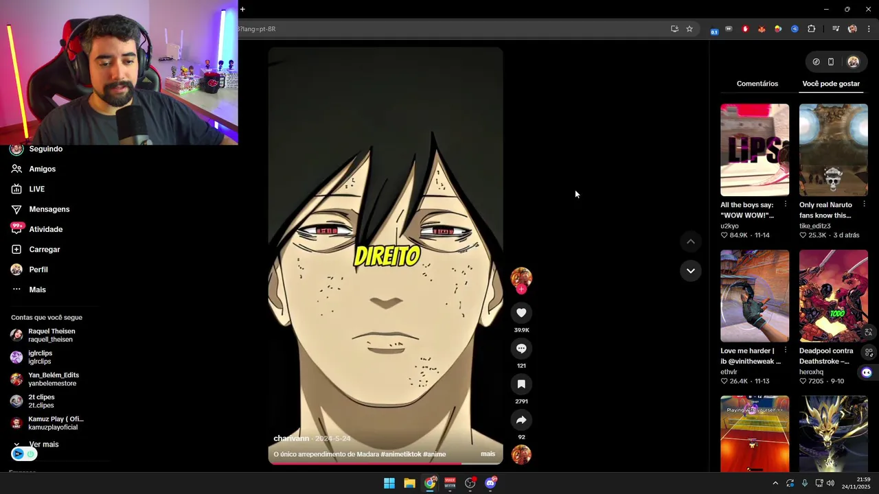Go to the next video arrow
Viewport: 879px width, 494px height.
(x=691, y=270)
